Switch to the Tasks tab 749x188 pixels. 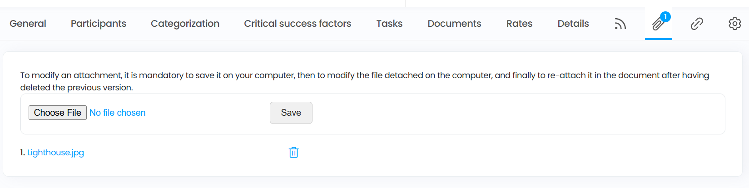(389, 24)
